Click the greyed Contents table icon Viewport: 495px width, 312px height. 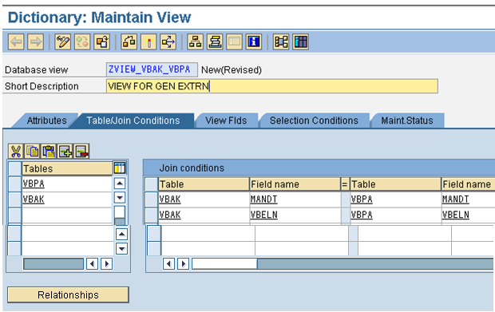coord(234,41)
